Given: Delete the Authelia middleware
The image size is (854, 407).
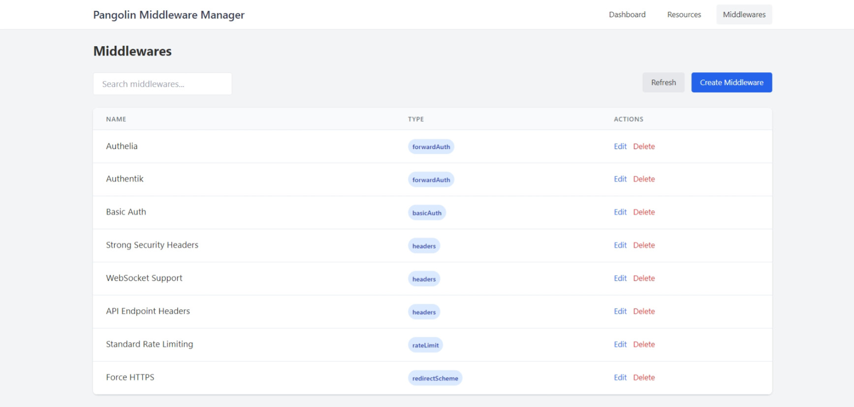Looking at the screenshot, I should tap(644, 146).
